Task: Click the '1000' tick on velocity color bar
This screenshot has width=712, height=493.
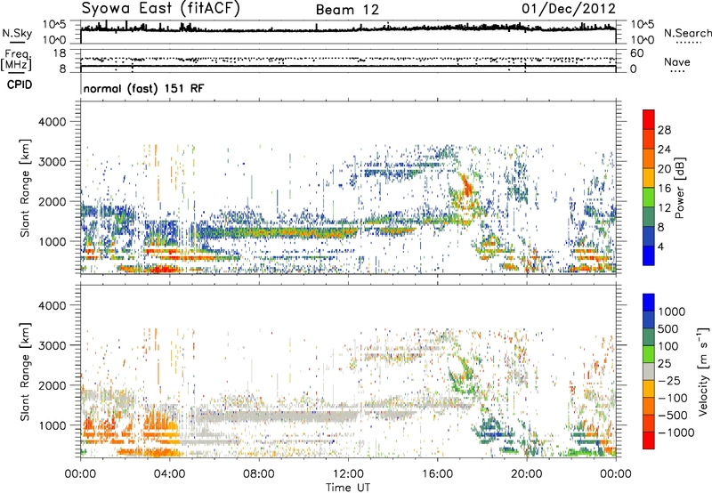Action: click(671, 311)
